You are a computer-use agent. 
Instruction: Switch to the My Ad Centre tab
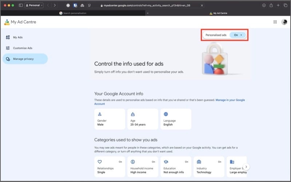coord(218,13)
